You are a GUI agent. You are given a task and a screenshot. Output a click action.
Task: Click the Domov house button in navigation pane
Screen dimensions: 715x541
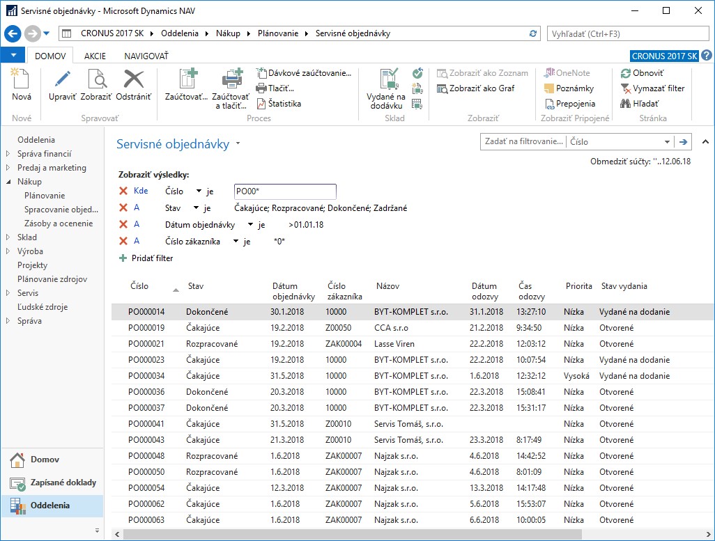coord(53,460)
